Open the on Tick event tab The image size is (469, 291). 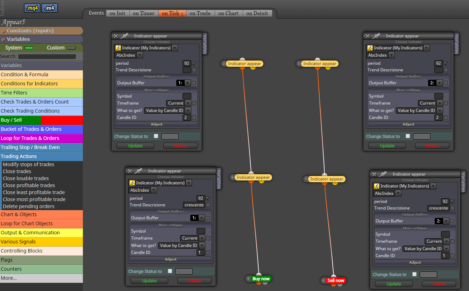click(x=172, y=13)
